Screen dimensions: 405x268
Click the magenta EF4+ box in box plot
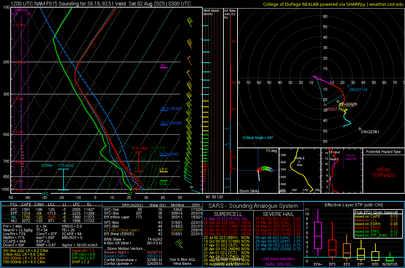(318, 235)
